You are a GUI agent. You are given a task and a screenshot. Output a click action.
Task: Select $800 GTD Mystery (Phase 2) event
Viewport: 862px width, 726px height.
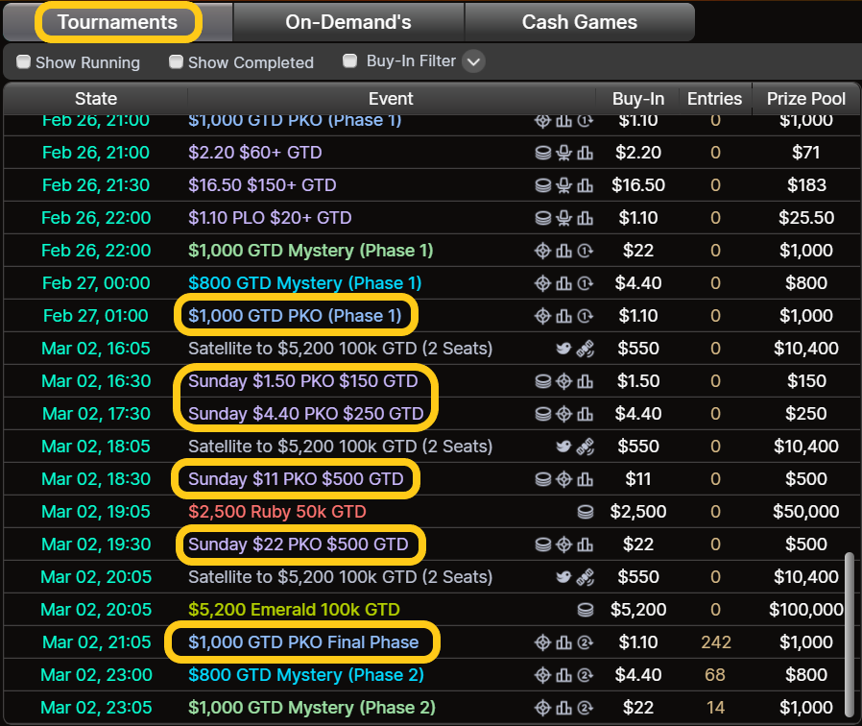pyautogui.click(x=306, y=675)
